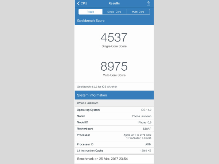Tap the share icon in the header

click(x=148, y=3)
